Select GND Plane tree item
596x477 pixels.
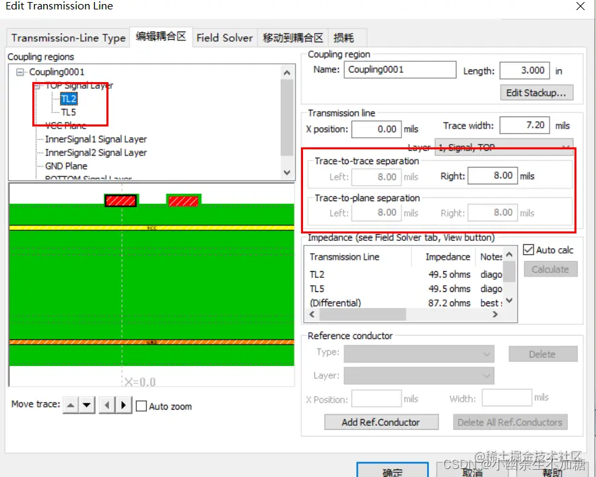pyautogui.click(x=66, y=166)
